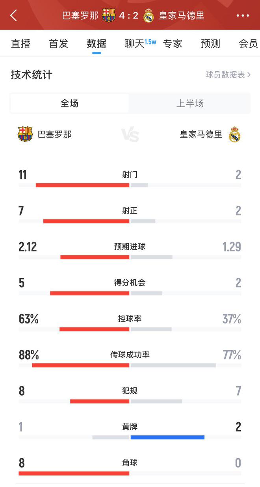Tap Barcelona crest beside 巴塞罗那 team name
260x487 pixels.
25,134
